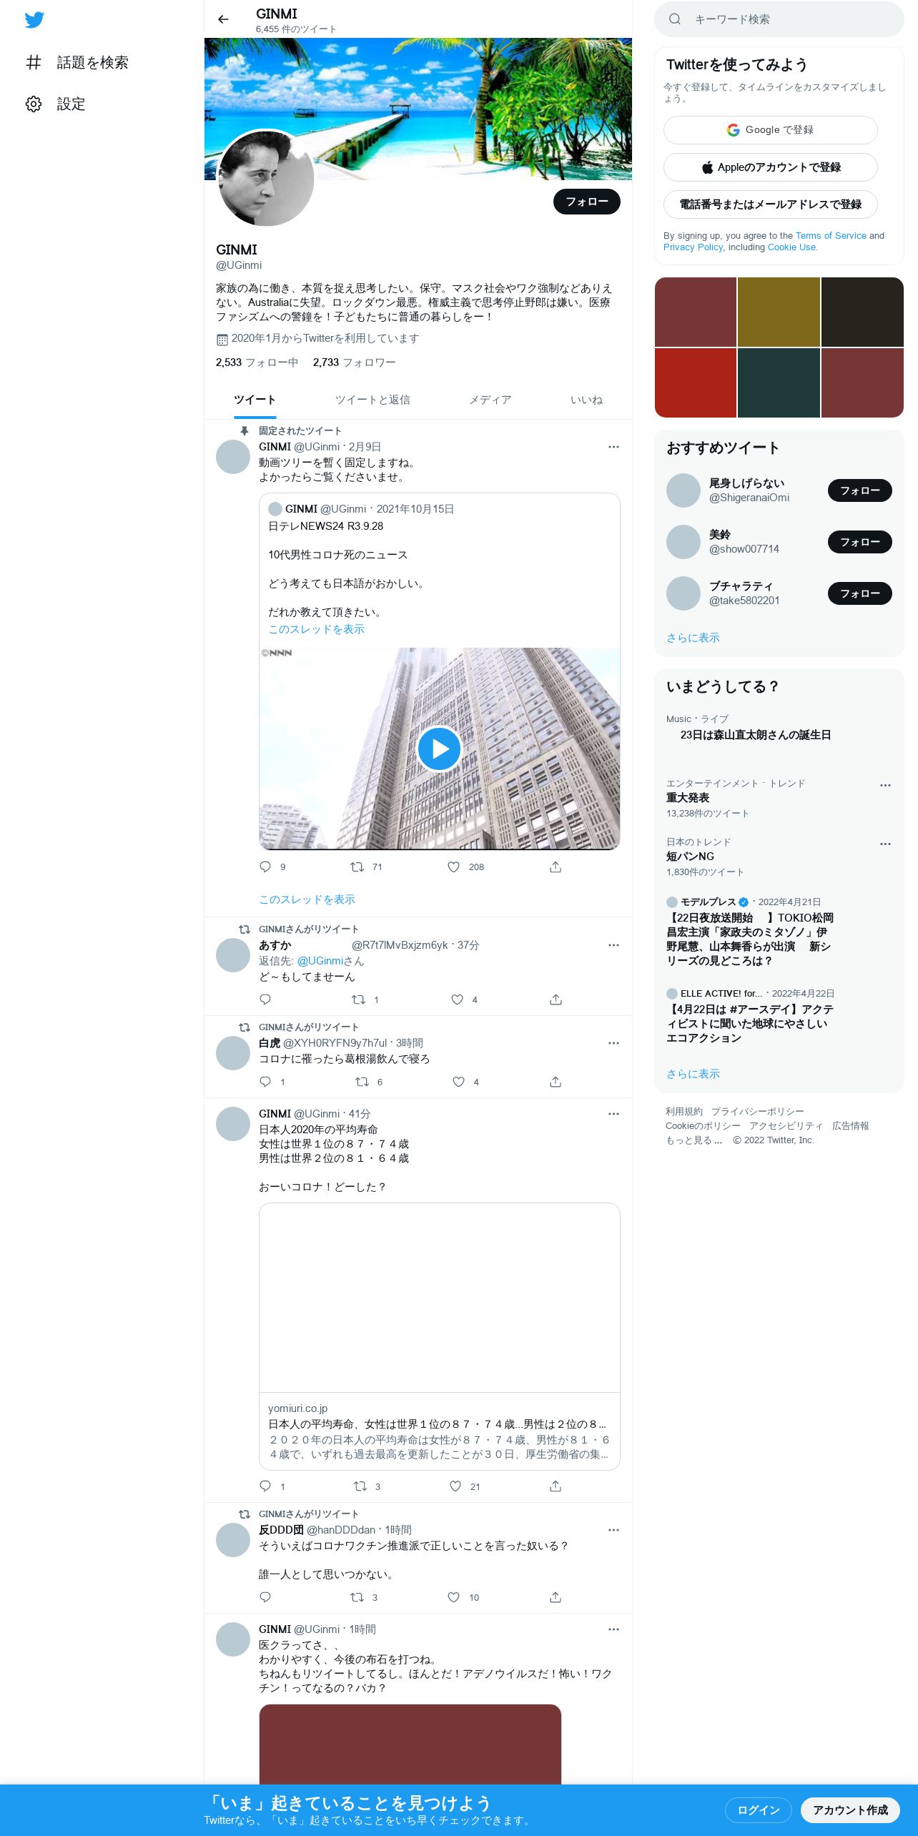
Task: Open more menu on pinned tweet
Action: pyautogui.click(x=613, y=447)
